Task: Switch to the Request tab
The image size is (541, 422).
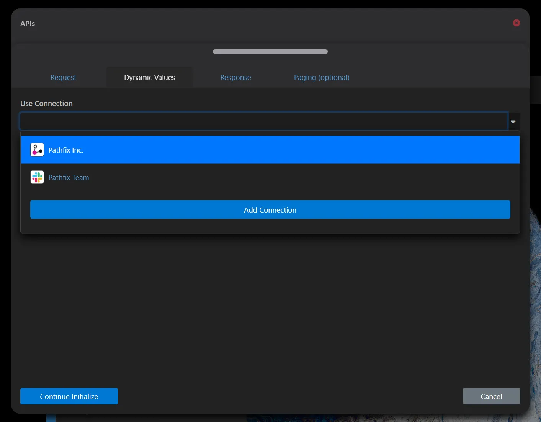Action: [x=63, y=77]
